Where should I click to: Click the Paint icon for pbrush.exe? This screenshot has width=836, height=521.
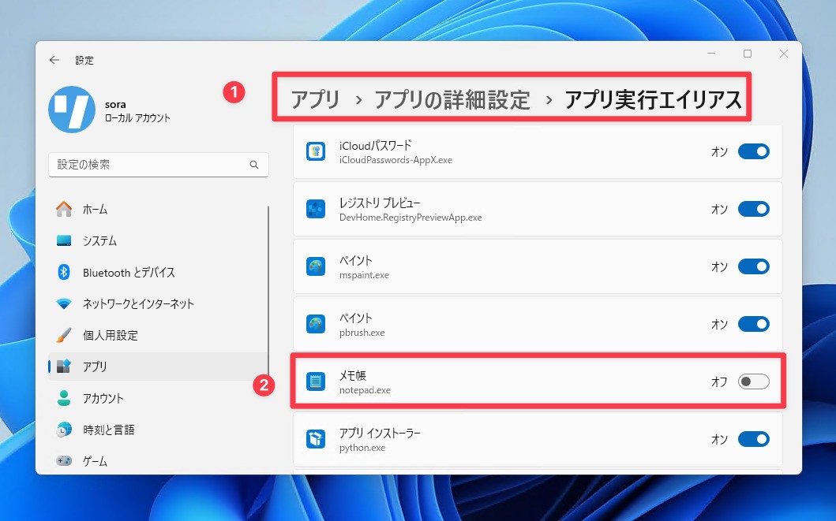tap(316, 324)
